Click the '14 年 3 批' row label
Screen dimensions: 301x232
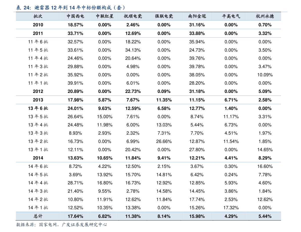(x=38, y=191)
